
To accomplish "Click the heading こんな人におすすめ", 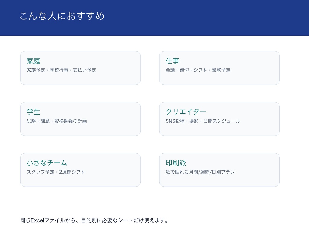I will (x=62, y=16).
